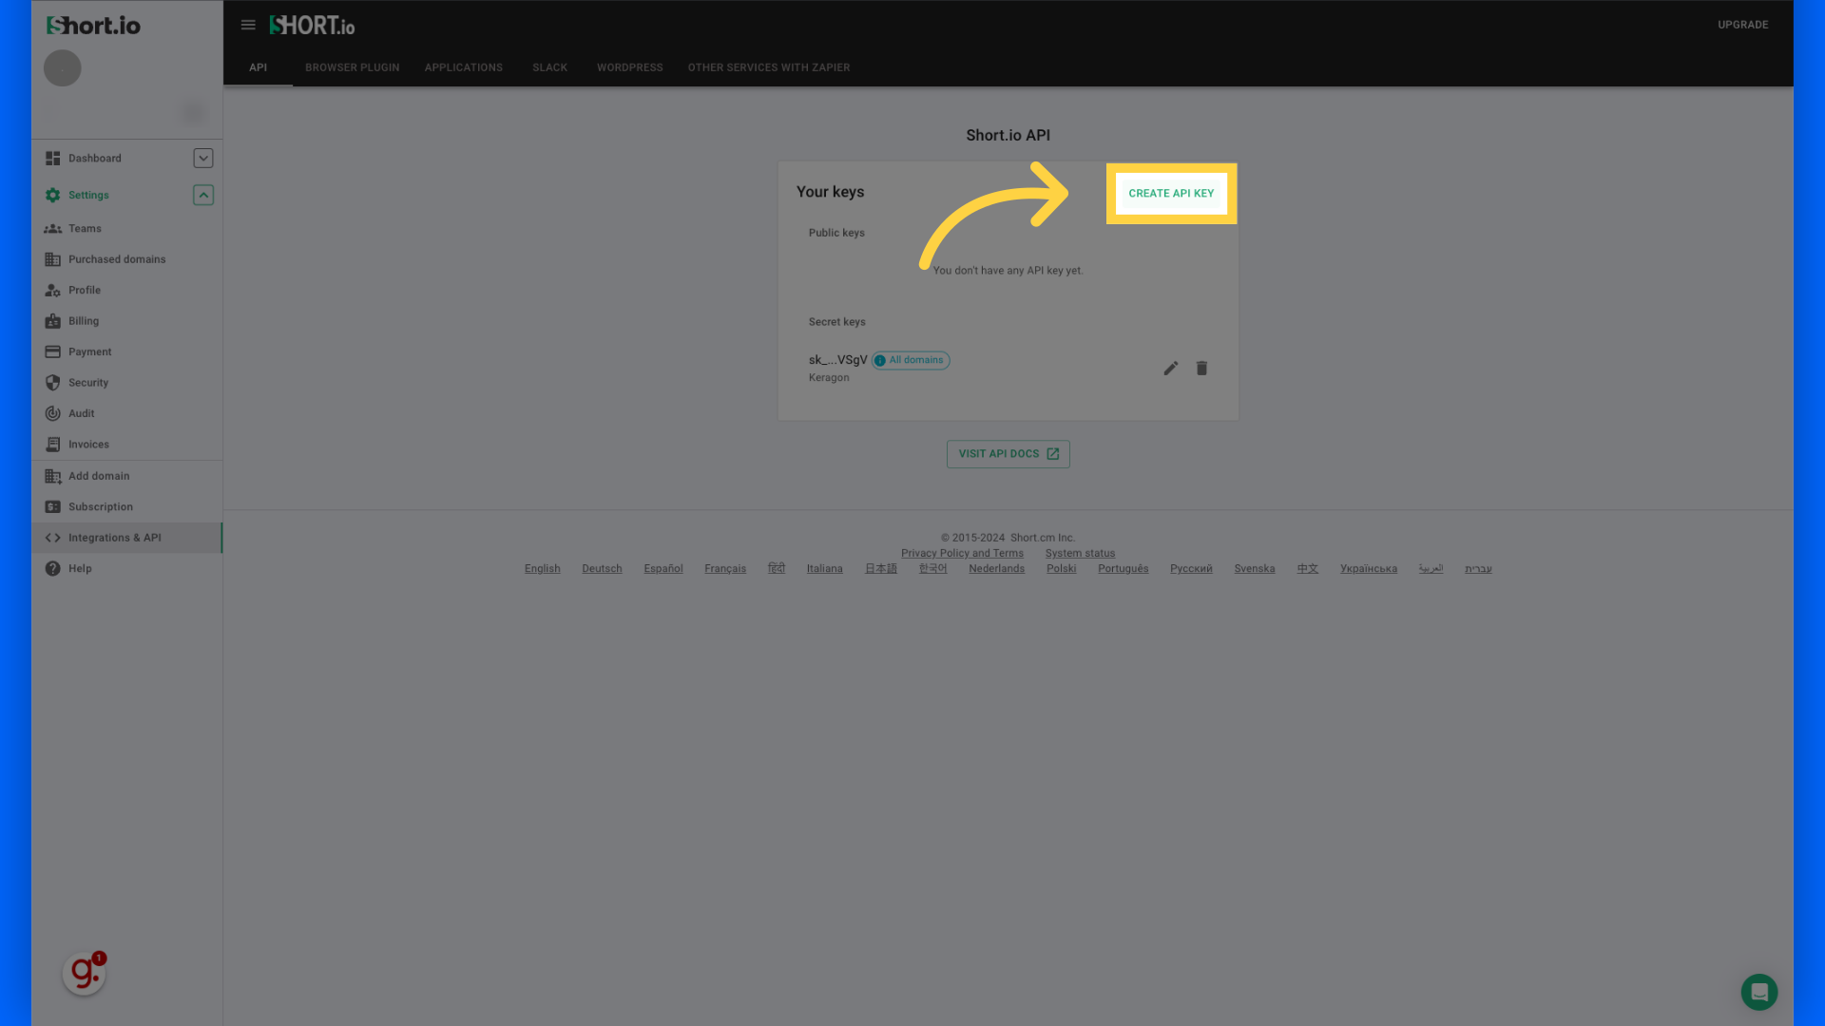Click sk_...VSgV key text

click(x=837, y=360)
